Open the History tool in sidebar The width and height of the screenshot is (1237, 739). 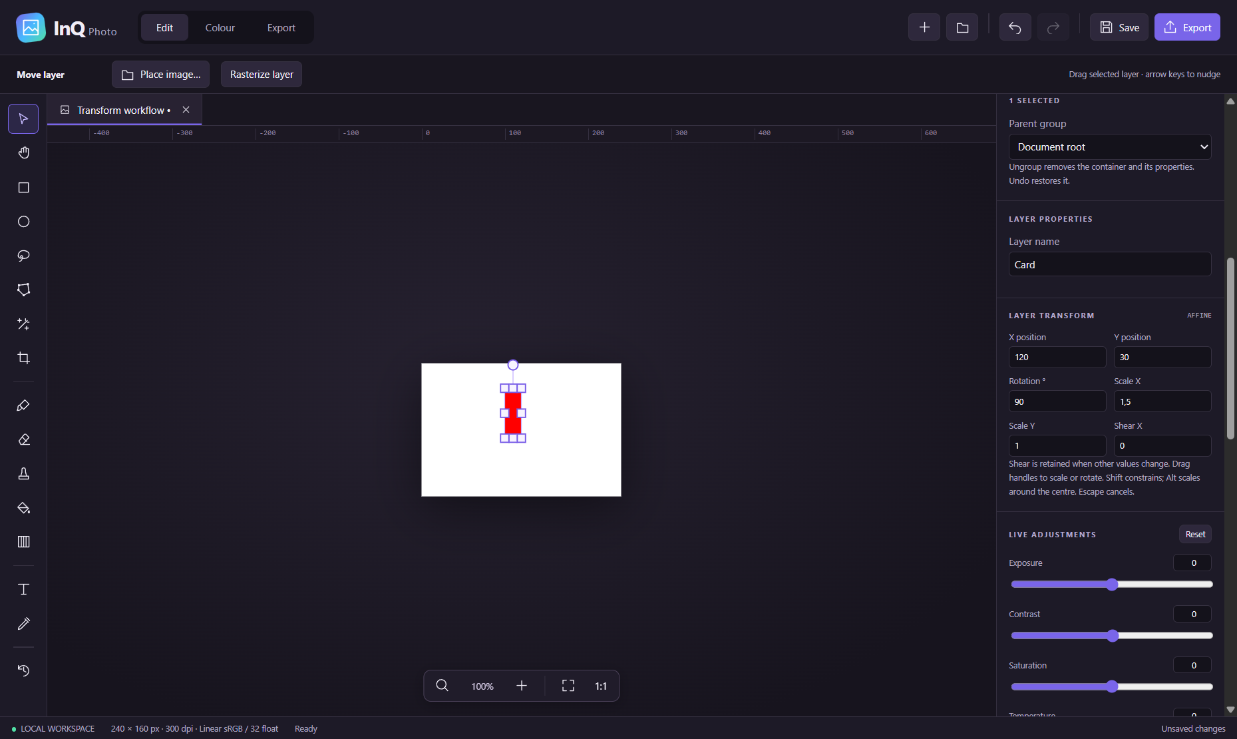23,670
